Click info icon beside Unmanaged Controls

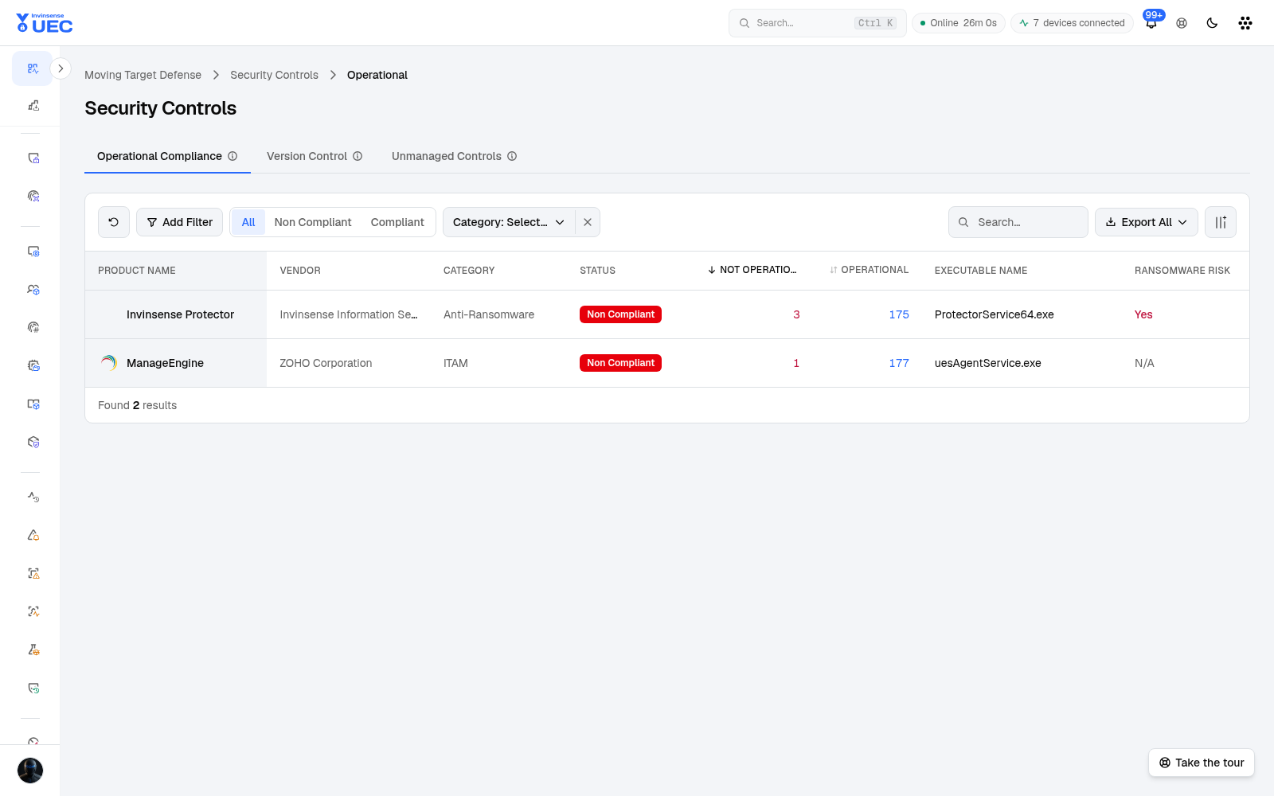point(512,156)
